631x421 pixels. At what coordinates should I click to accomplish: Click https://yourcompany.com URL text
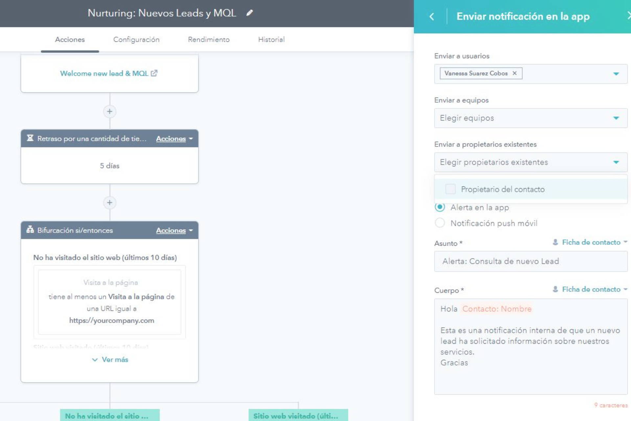111,320
